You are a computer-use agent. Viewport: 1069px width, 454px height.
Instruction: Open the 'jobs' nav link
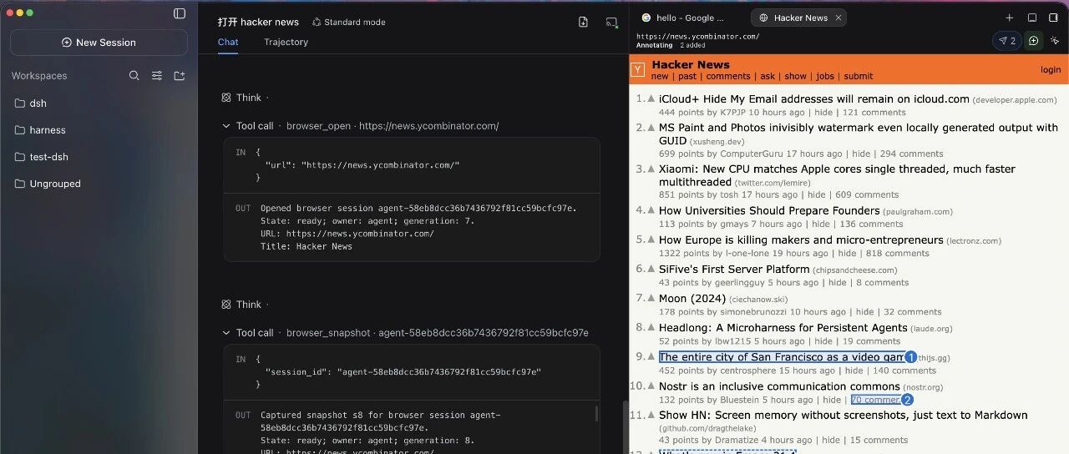click(825, 76)
